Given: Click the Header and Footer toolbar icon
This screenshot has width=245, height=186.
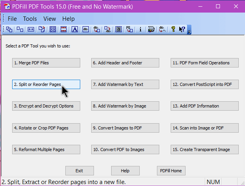Looking at the screenshot, I should [63, 29].
